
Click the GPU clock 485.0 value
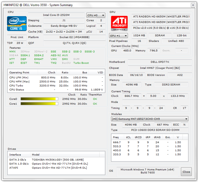click(127, 51)
